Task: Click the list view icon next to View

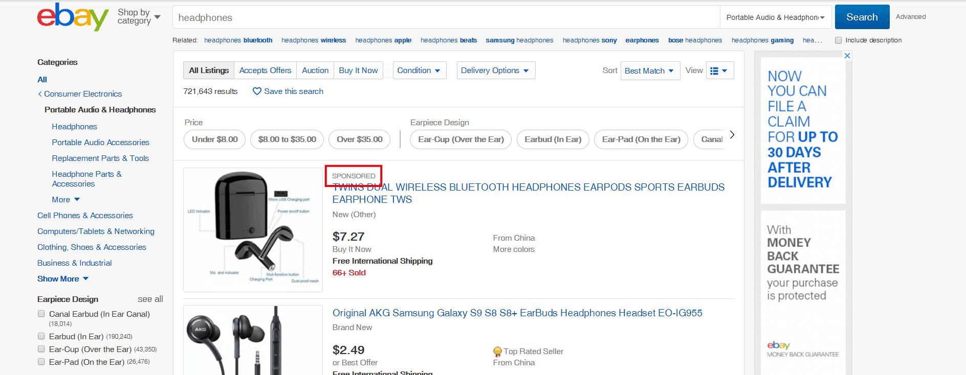Action: [714, 71]
